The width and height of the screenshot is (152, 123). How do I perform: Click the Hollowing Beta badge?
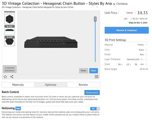tap(18, 108)
